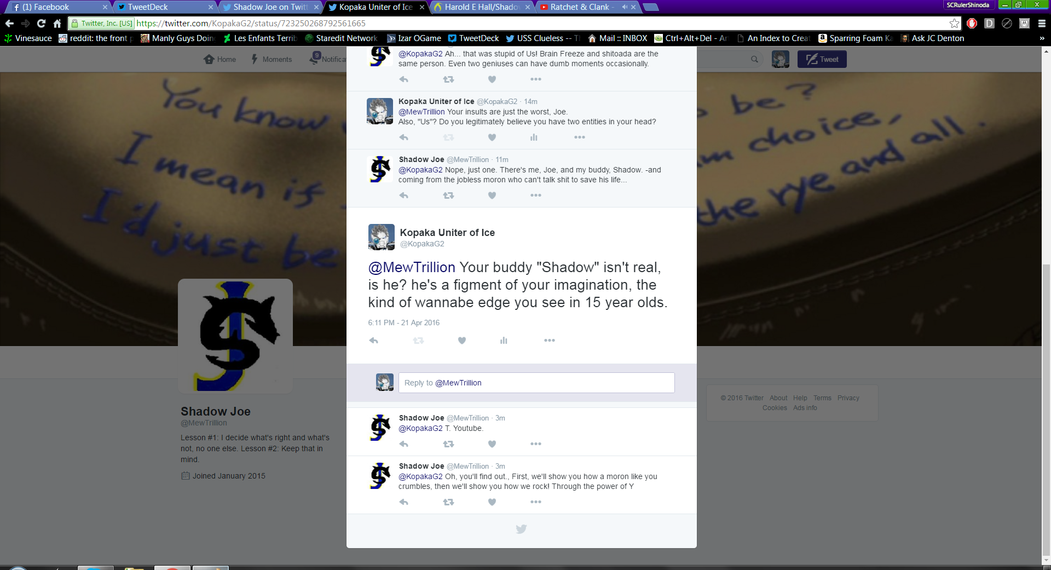This screenshot has width=1051, height=570.
Task: Open more options for 'Ah... that was stupid' tweet
Action: 536,79
